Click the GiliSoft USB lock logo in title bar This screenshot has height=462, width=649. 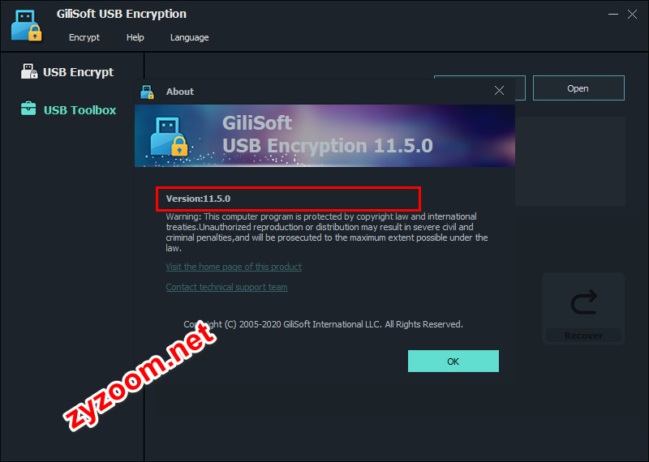point(27,26)
